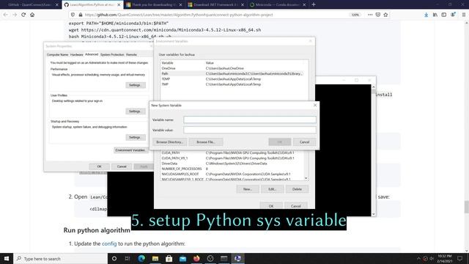The height and width of the screenshot is (264, 469).
Task: Click the Variable value input field
Action: click(x=250, y=130)
